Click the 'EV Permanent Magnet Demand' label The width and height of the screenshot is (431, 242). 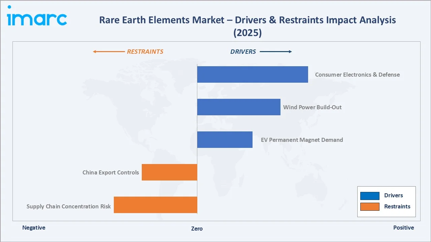[x=302, y=140]
